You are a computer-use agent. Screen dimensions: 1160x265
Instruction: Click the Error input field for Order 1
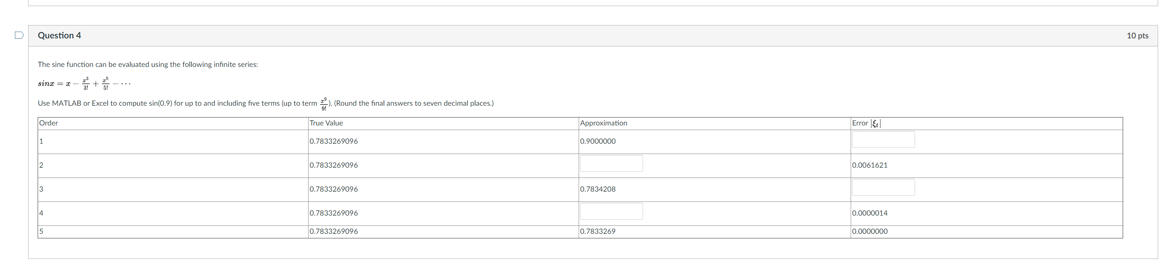point(883,140)
